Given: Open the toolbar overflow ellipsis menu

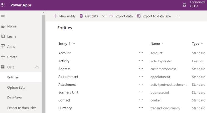Looking at the screenshot, I should click(178, 16).
